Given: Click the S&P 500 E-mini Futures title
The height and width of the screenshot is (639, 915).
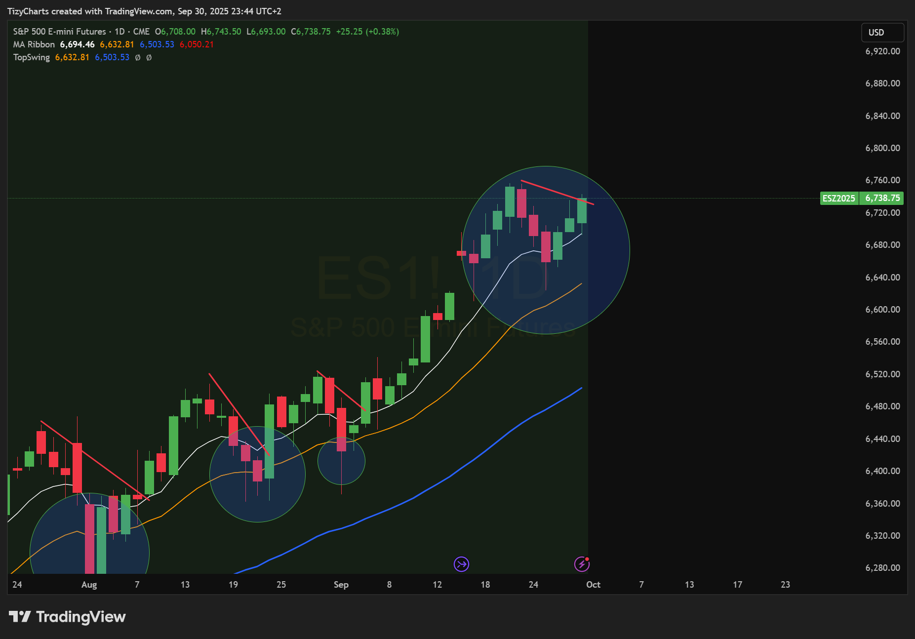Looking at the screenshot, I should click(60, 32).
